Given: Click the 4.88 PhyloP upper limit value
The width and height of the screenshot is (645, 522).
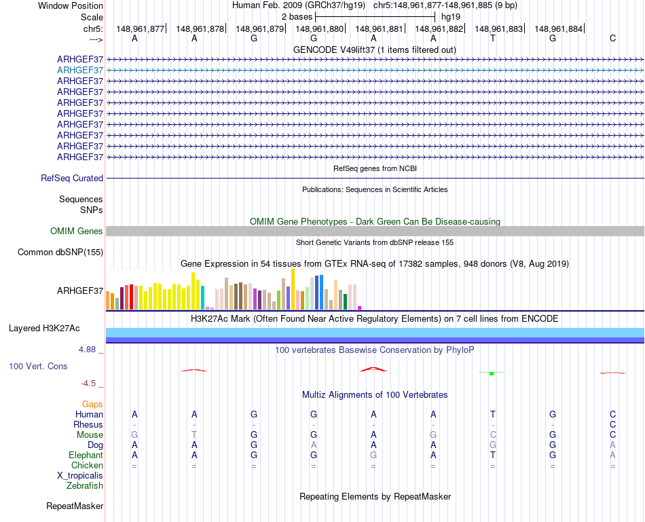Looking at the screenshot, I should [x=87, y=349].
